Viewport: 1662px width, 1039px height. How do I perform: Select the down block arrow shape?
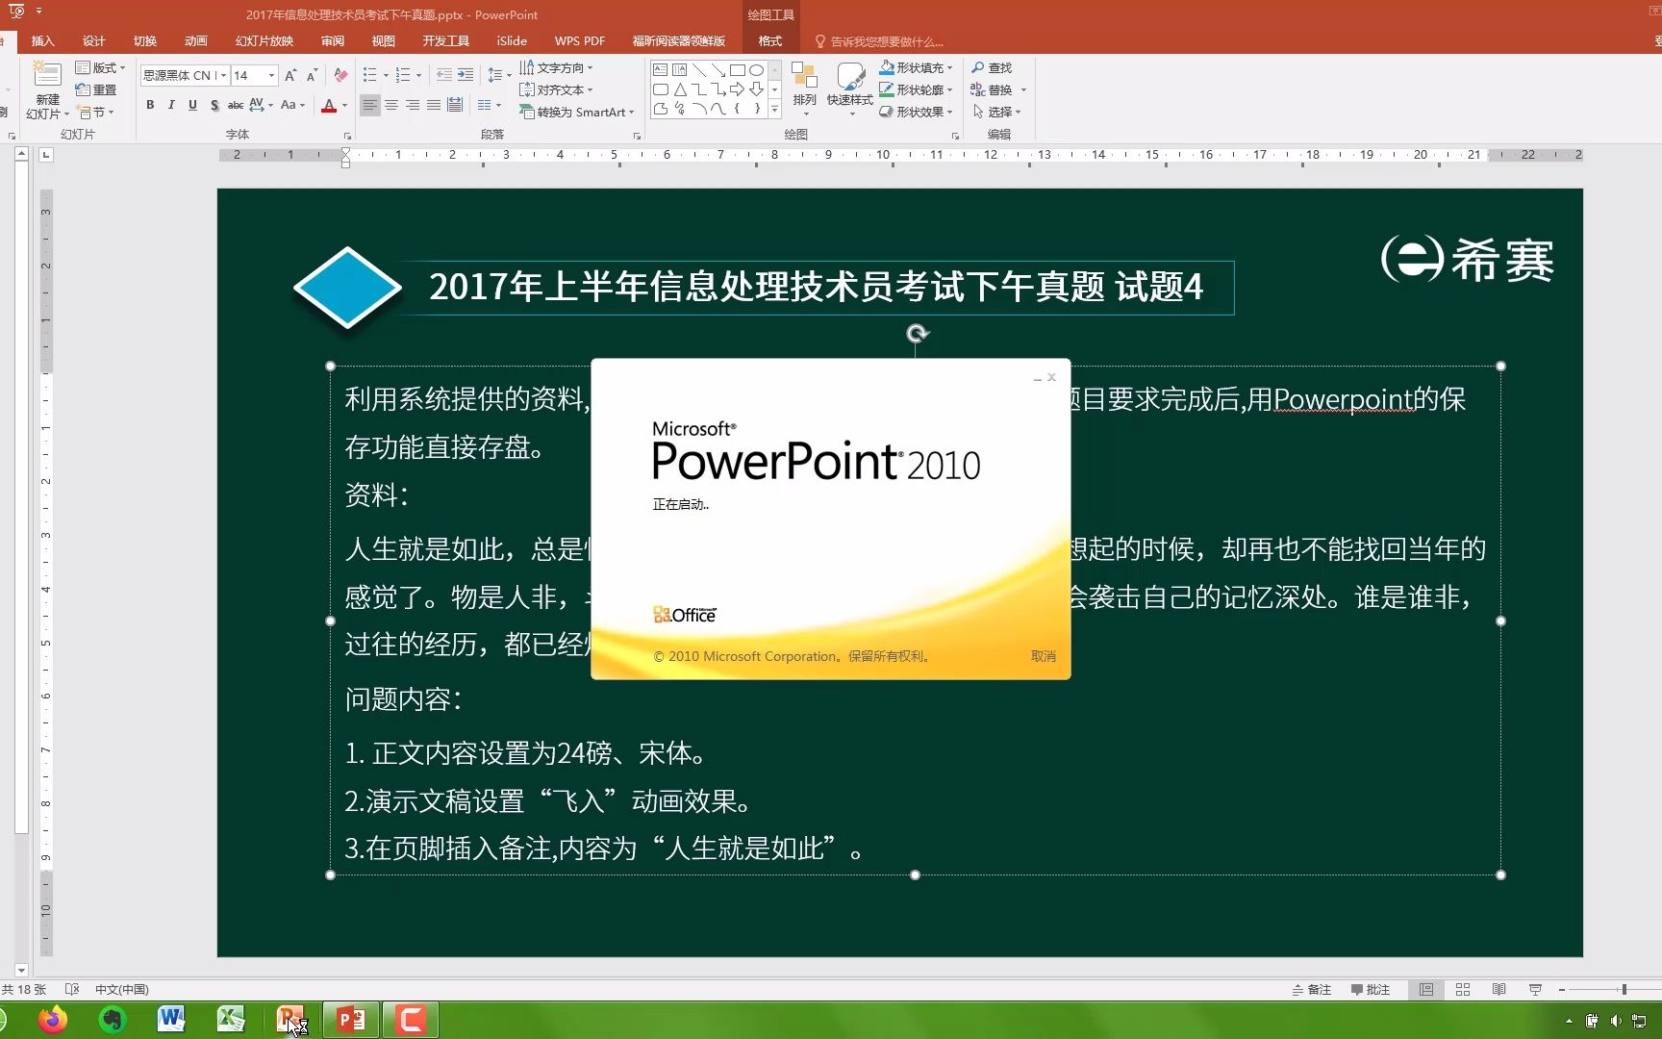click(x=757, y=89)
